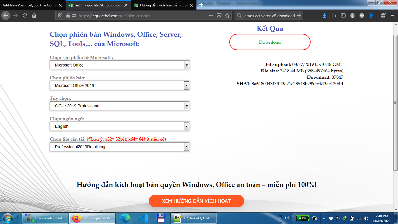398x224 pixels.
Task: Launch Microsoft Edge from taskbar
Action: point(125,218)
